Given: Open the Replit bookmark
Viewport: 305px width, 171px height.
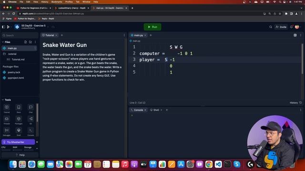Looking at the screenshot, I should pyautogui.click(x=46, y=19).
